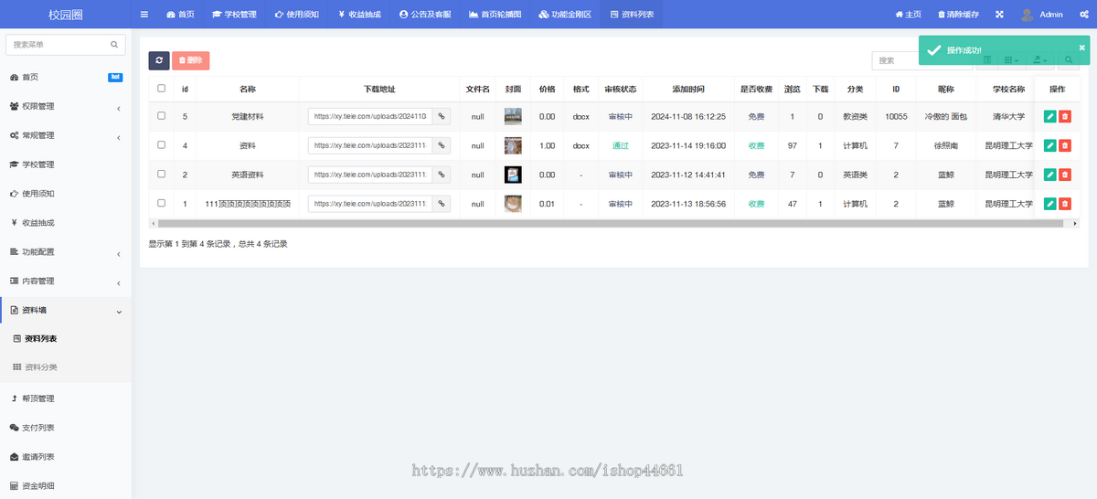This screenshot has width=1097, height=499.
Task: Click the magnifier icon in the sidebar search box
Action: click(x=114, y=44)
